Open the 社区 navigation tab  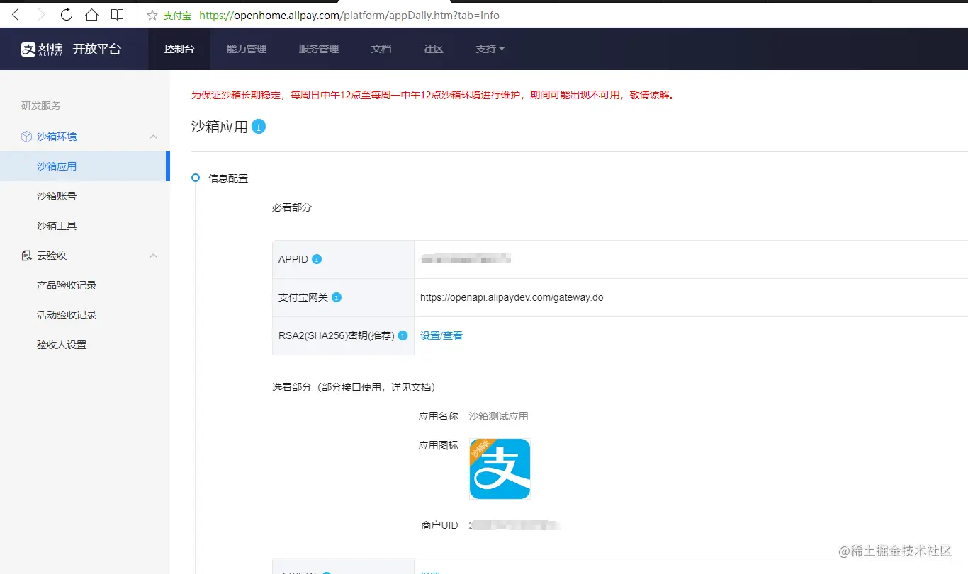(x=434, y=49)
